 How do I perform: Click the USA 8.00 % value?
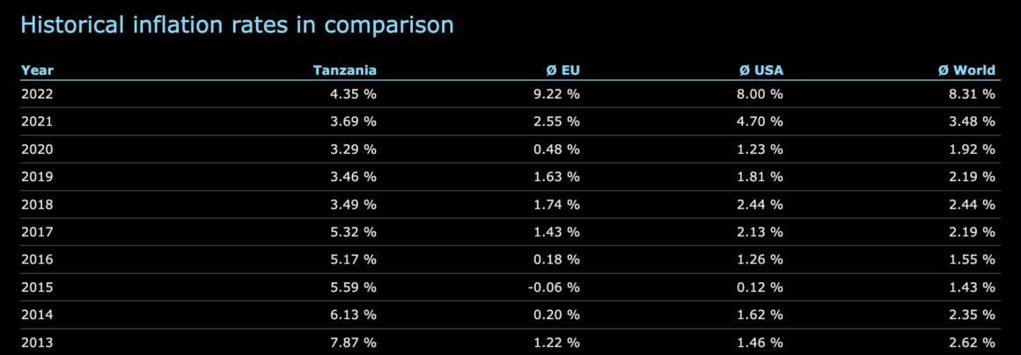point(758,93)
